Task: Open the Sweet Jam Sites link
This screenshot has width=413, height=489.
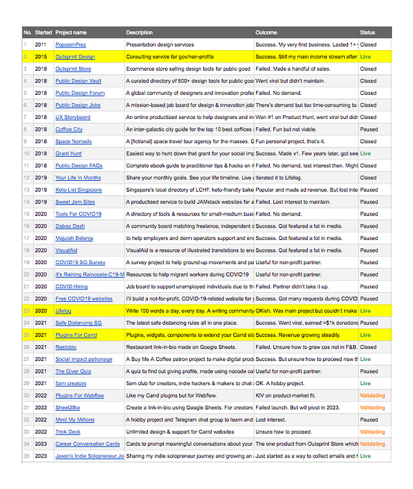Action: 75,202
